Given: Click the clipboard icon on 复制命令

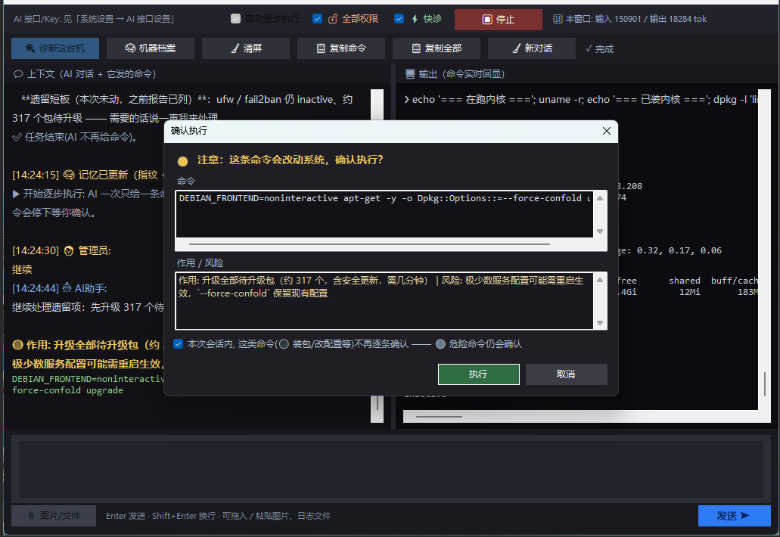Looking at the screenshot, I should [x=321, y=48].
